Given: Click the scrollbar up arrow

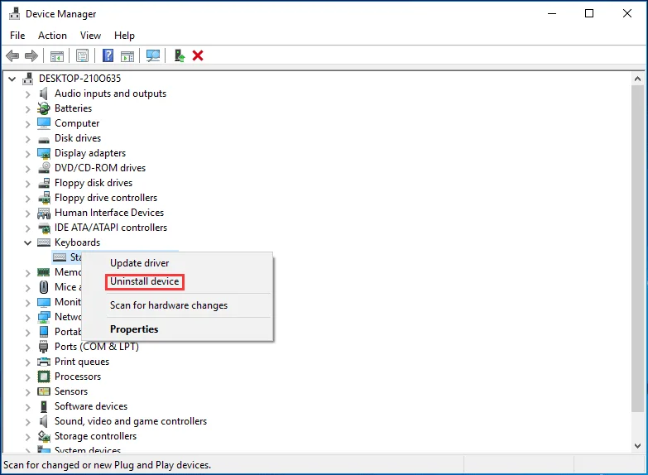Looking at the screenshot, I should click(x=637, y=79).
